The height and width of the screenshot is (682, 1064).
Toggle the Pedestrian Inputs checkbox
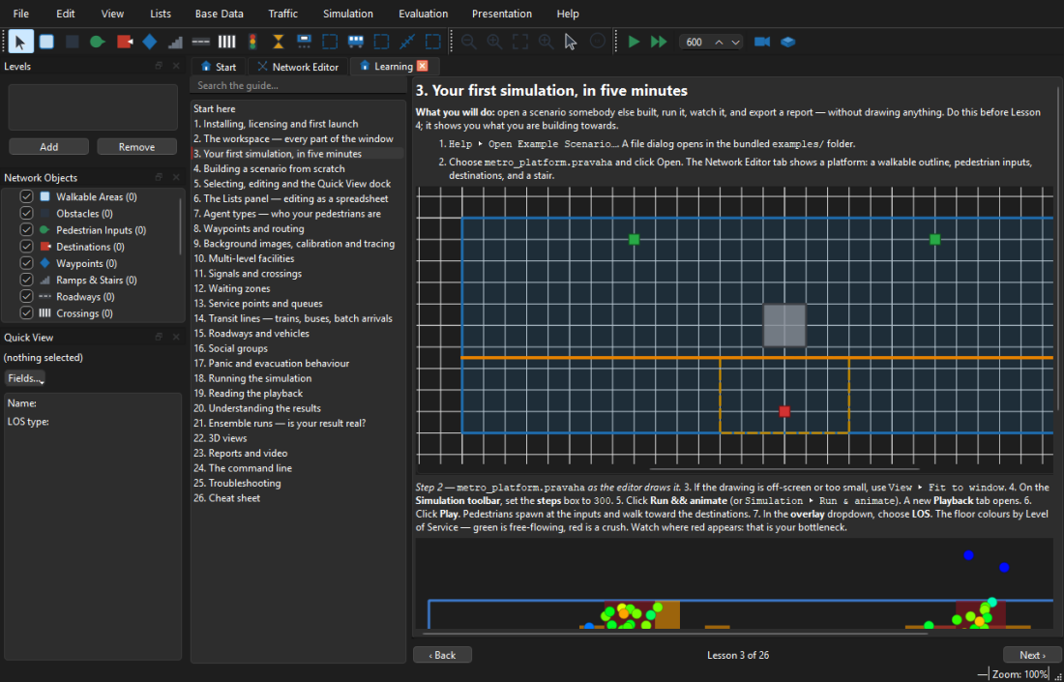coord(26,230)
